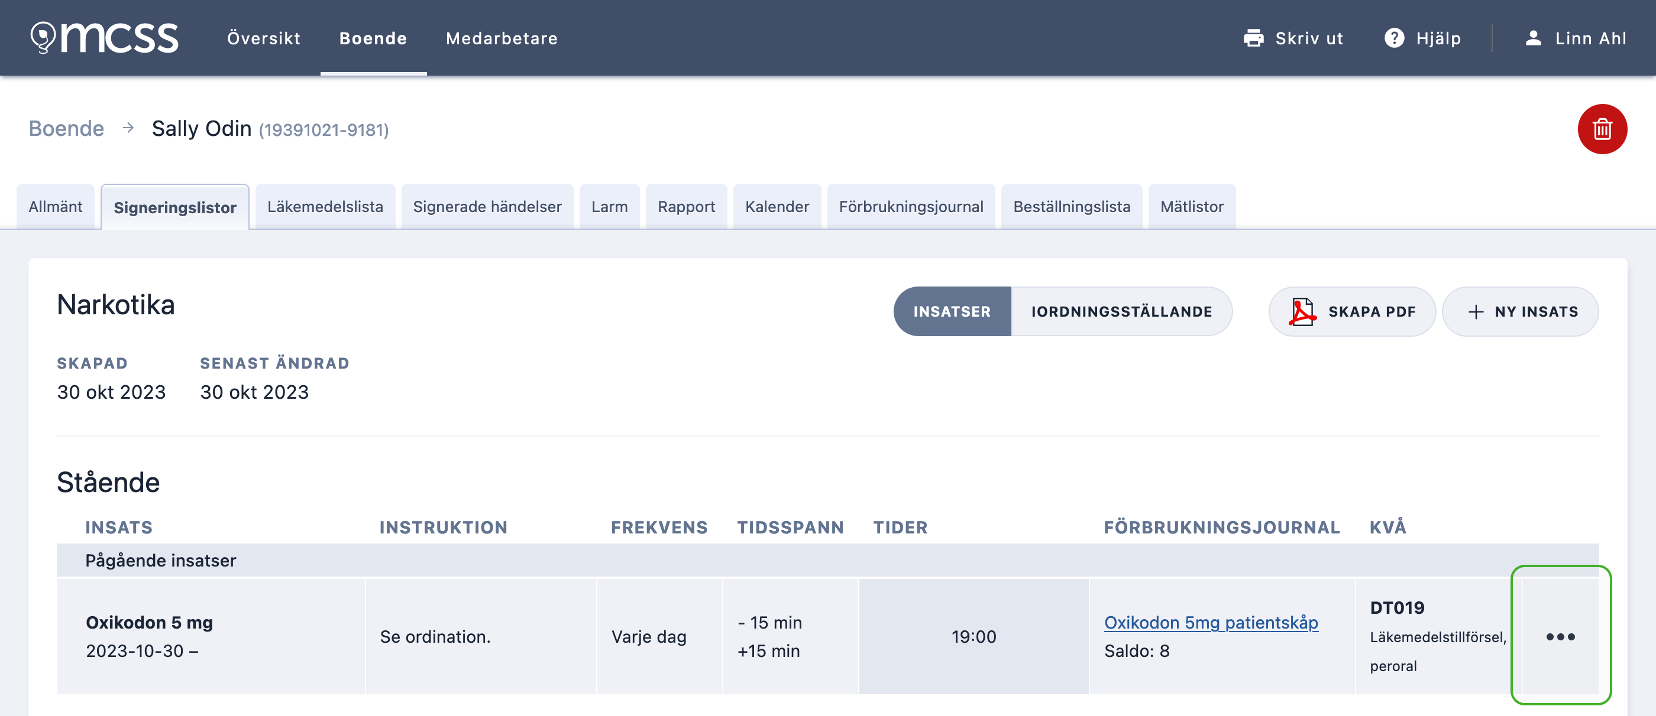The image size is (1656, 716).
Task: Click the user profile icon for Linn Ahl
Action: coord(1533,38)
